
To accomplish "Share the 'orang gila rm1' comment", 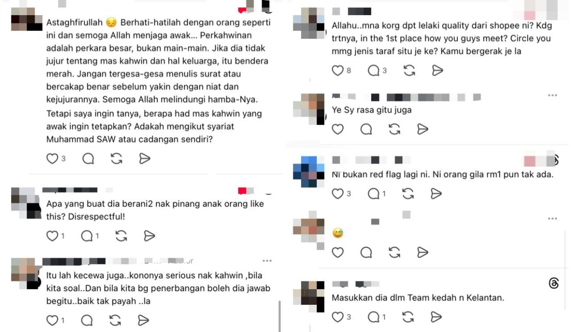I will point(436,194).
